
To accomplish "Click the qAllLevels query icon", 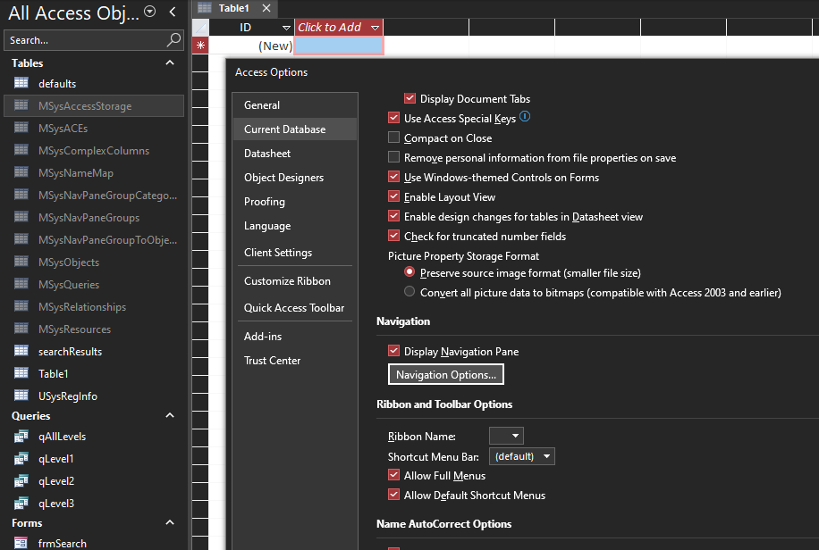I will click(x=21, y=437).
